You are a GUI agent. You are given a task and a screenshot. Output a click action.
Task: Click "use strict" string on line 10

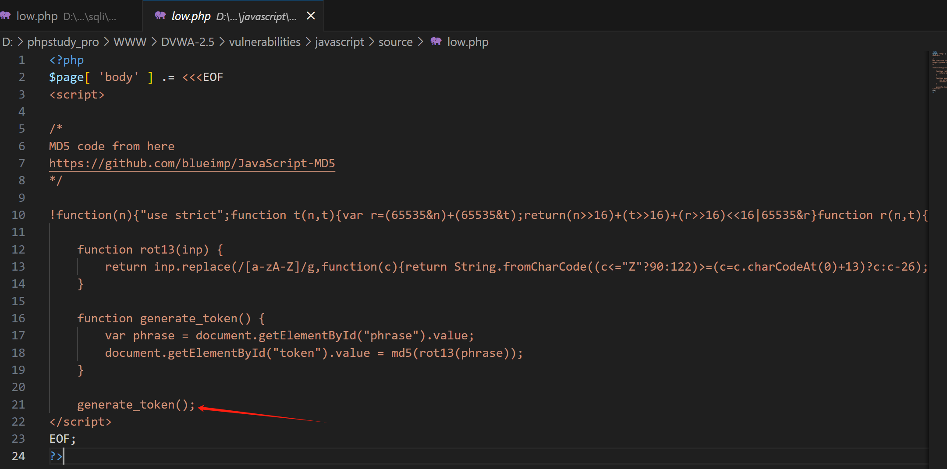[x=182, y=215]
